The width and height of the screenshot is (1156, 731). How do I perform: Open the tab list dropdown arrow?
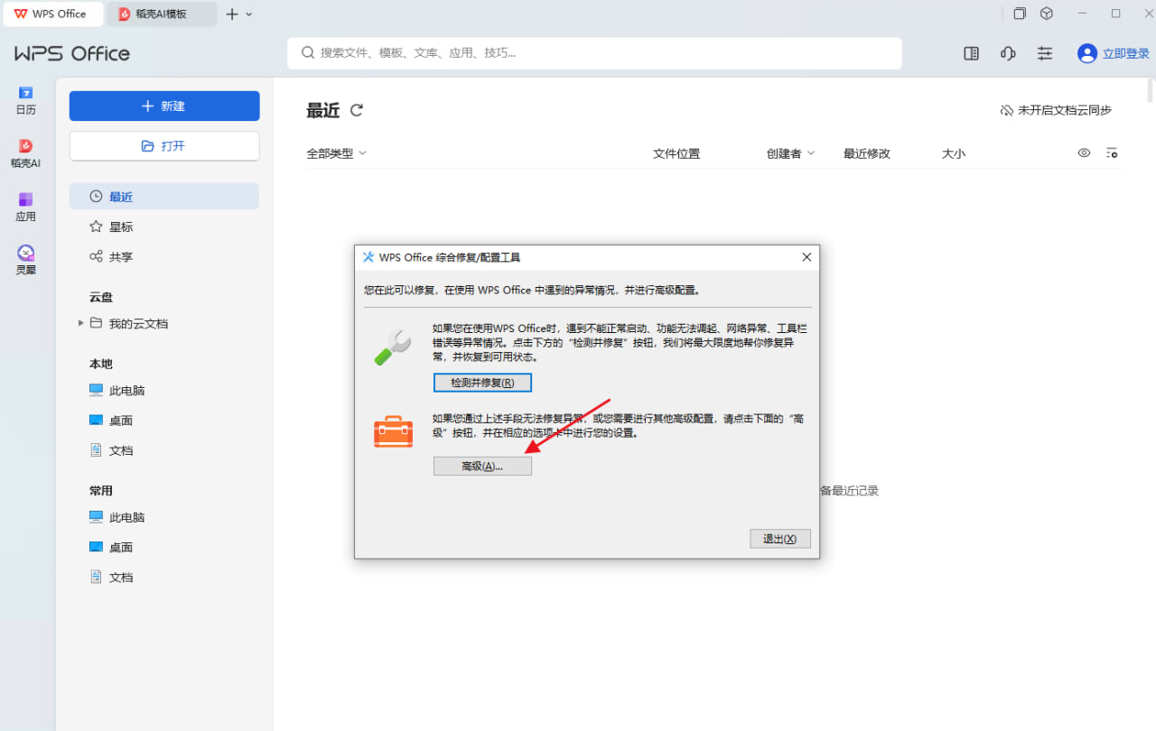[249, 14]
